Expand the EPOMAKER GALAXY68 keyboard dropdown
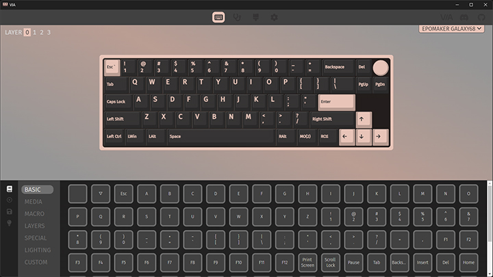The height and width of the screenshot is (277, 493). (451, 29)
